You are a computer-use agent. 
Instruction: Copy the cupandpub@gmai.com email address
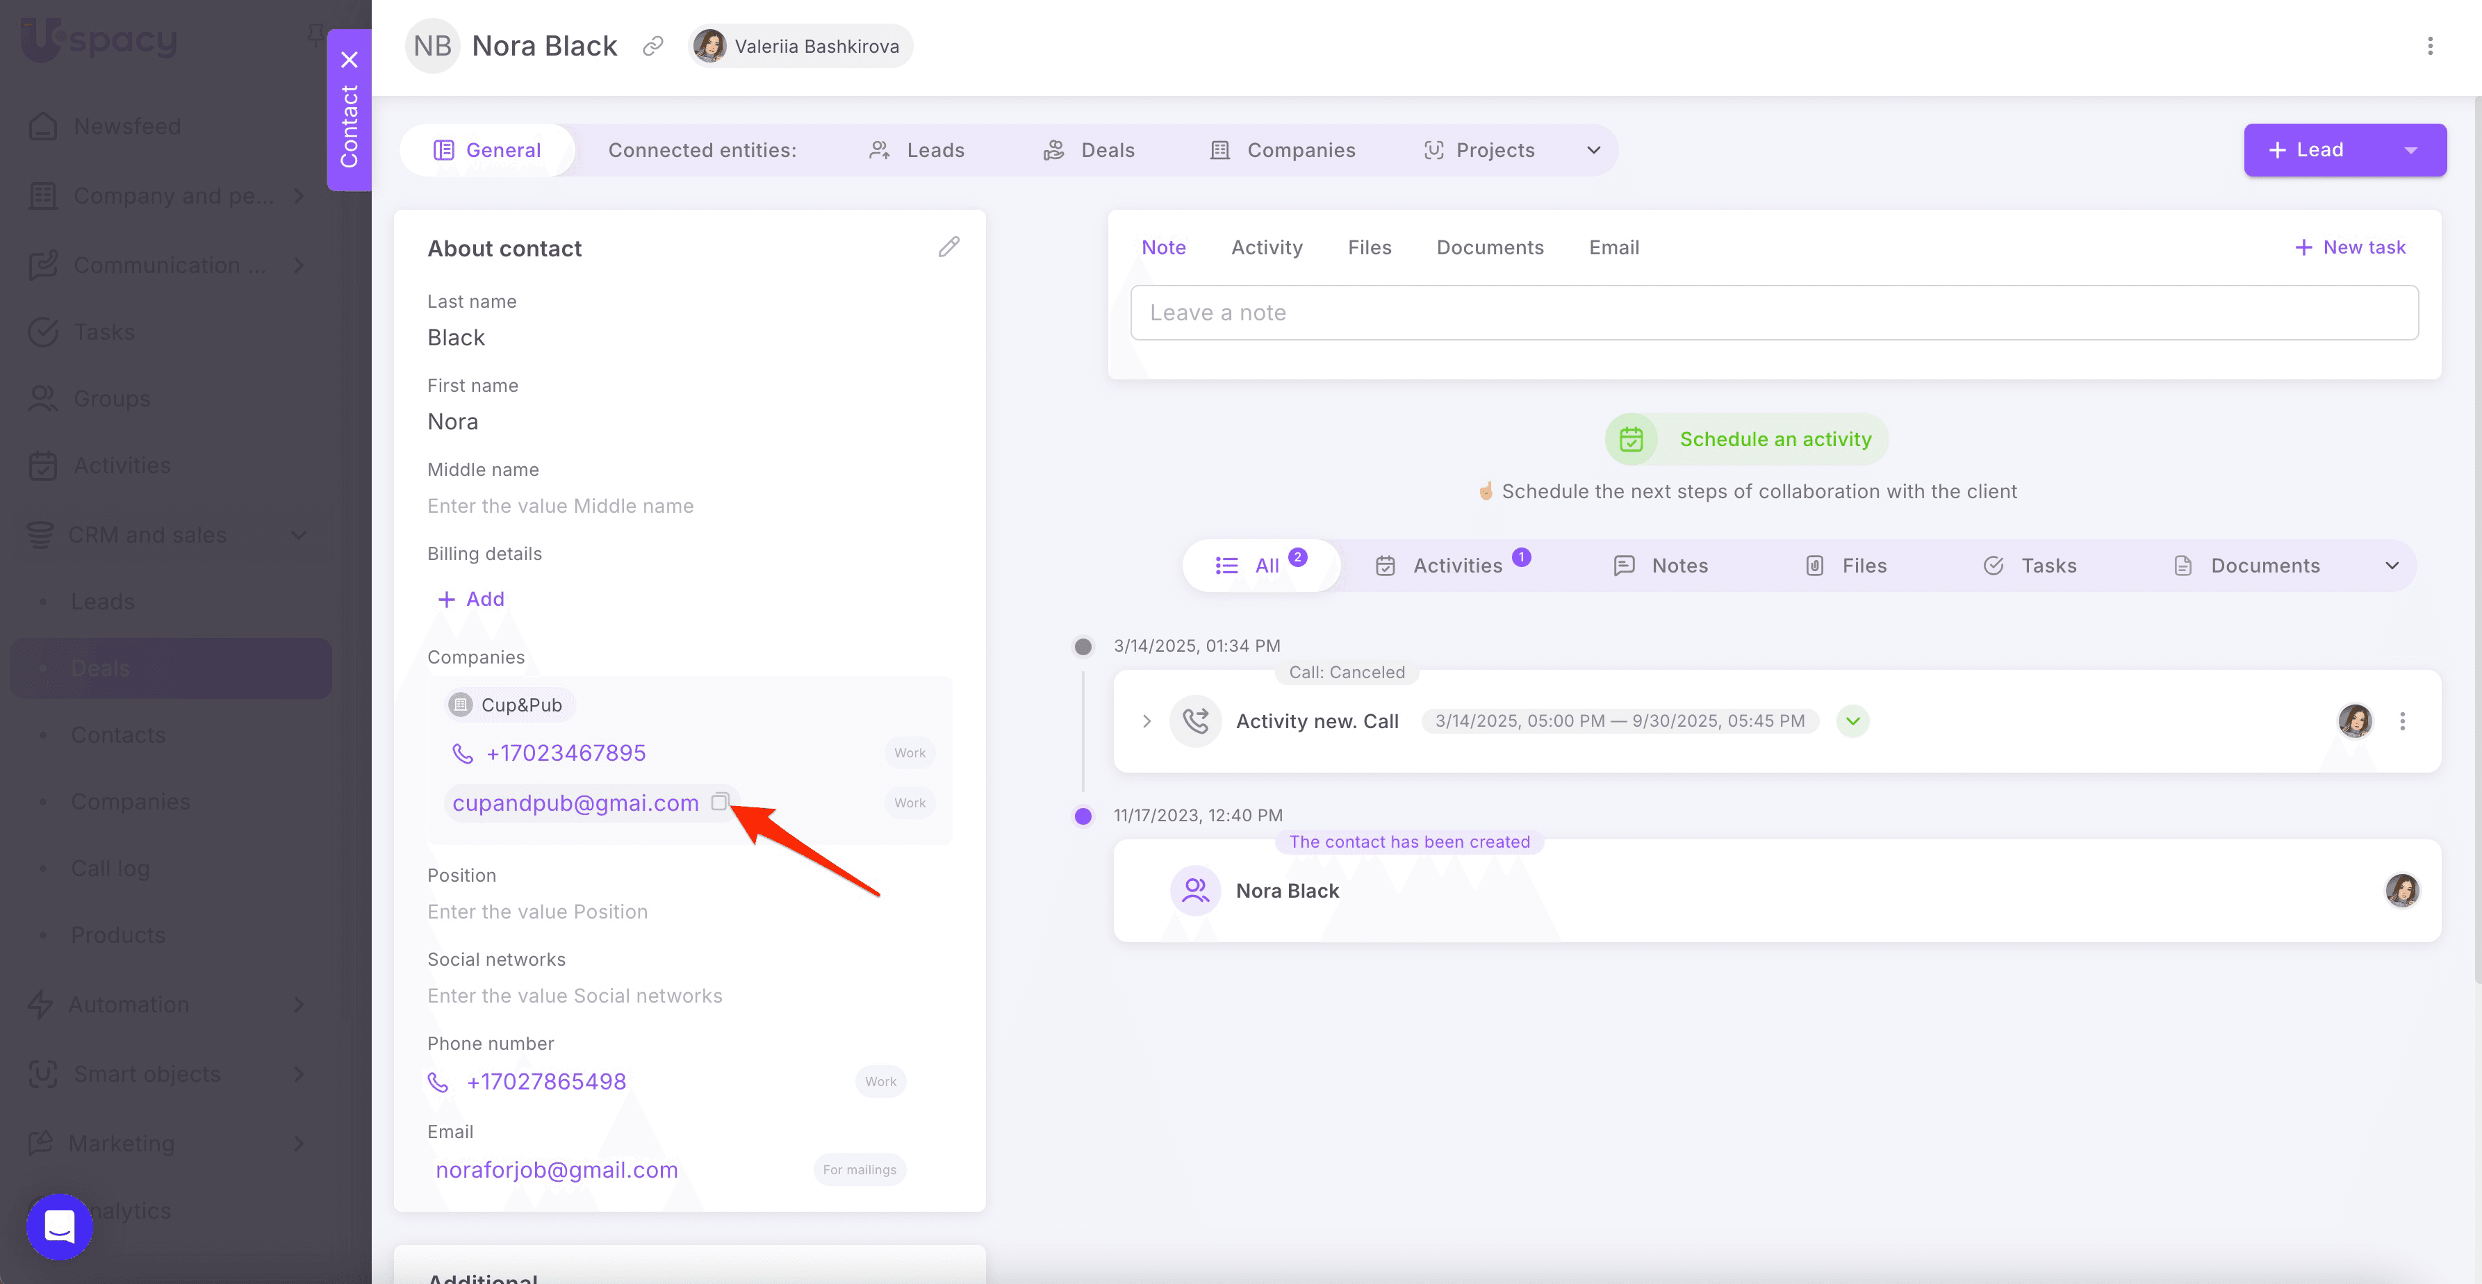(x=718, y=802)
